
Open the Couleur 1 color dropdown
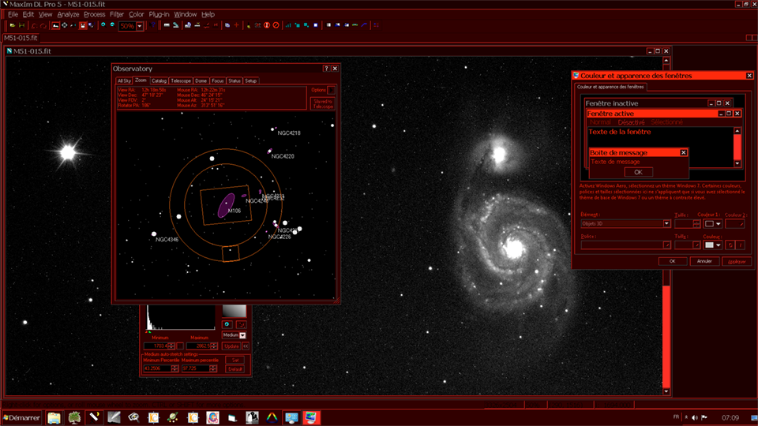[x=712, y=223]
